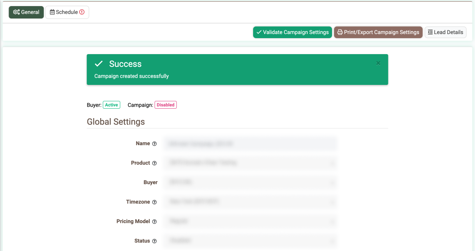Open the Buyer dropdown
The image size is (475, 251).
click(x=251, y=182)
